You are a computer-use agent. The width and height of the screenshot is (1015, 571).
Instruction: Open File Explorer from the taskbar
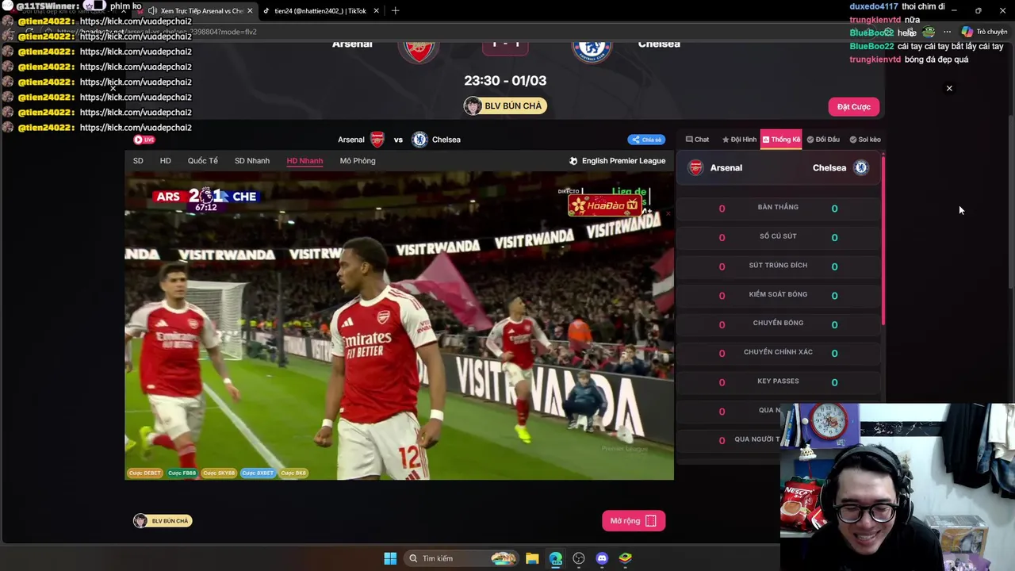click(532, 558)
